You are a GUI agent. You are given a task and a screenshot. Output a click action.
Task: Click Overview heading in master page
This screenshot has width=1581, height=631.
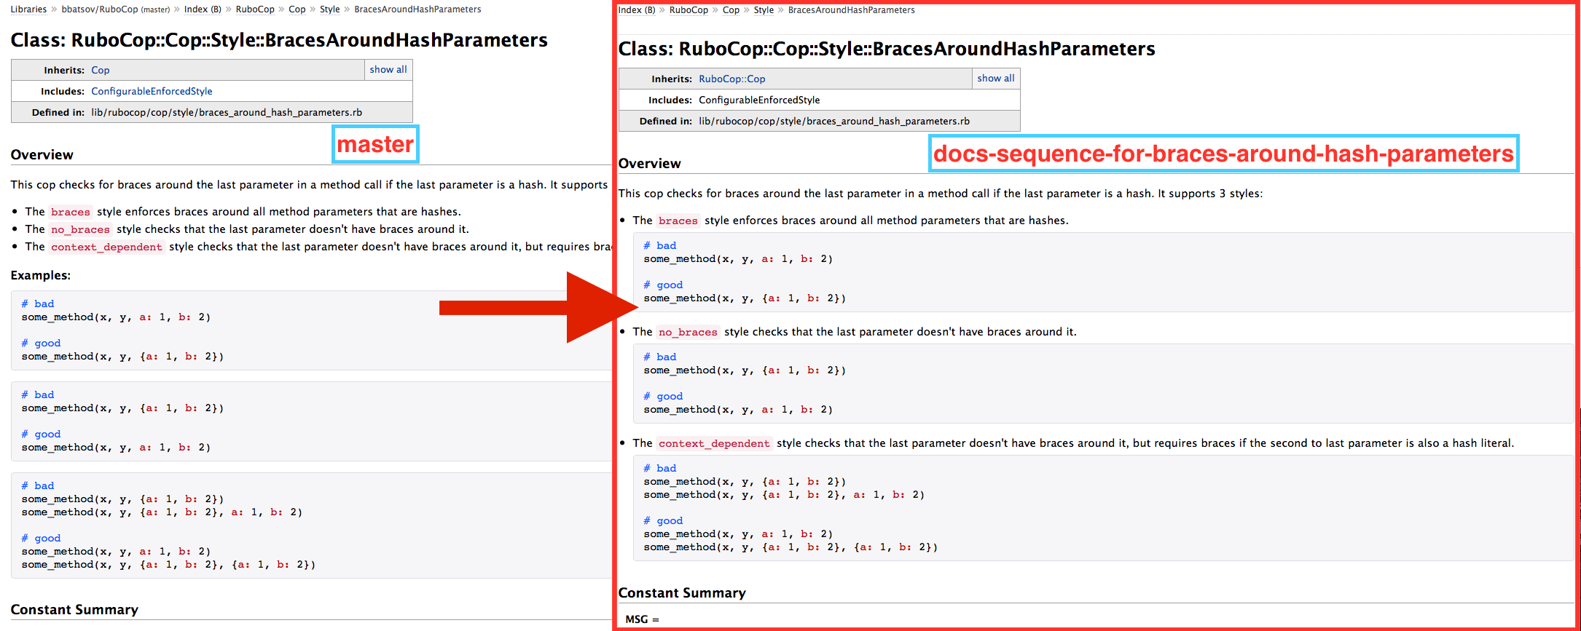[x=42, y=155]
